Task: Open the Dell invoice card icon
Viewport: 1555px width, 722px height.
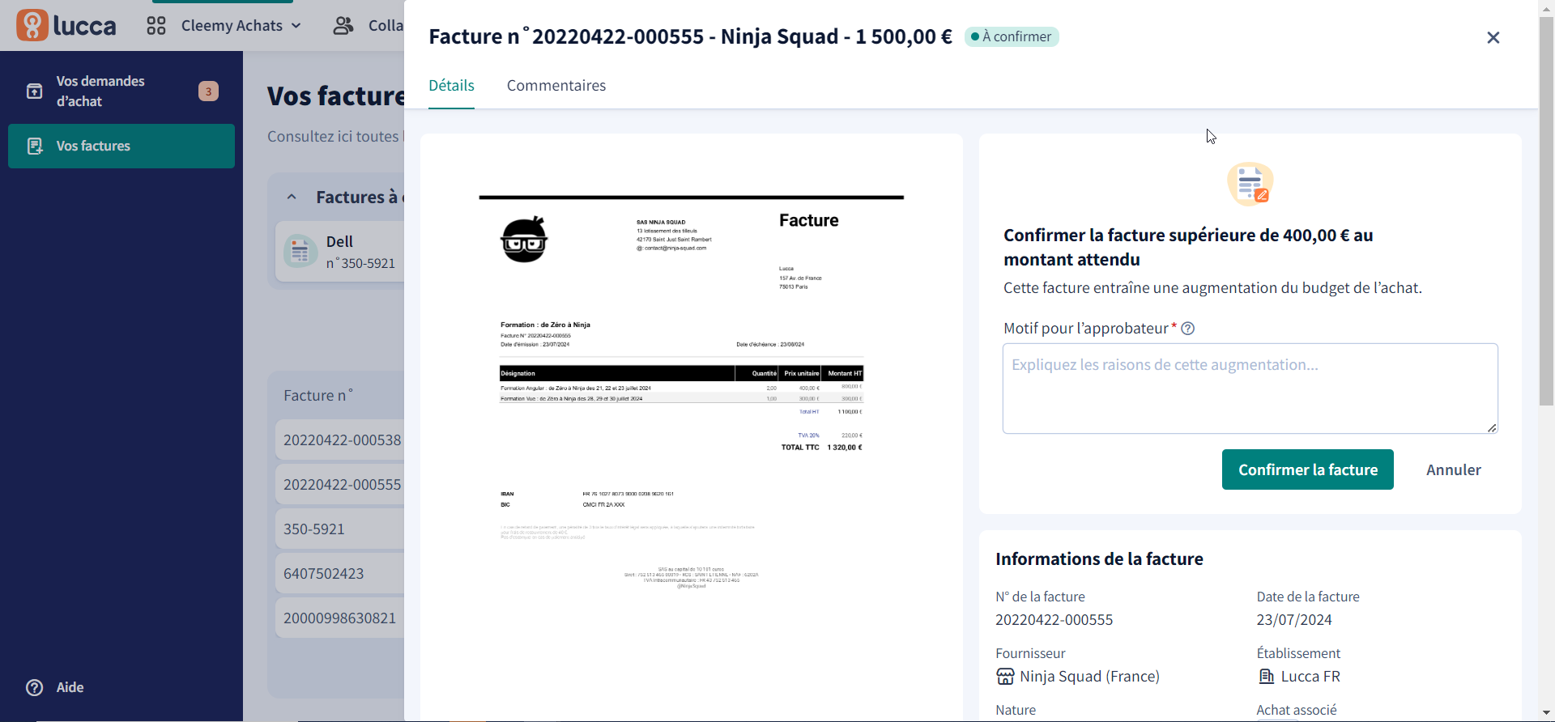Action: pos(300,252)
